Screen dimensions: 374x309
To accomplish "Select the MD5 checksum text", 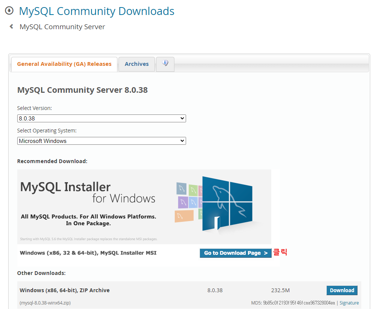I will [293, 303].
